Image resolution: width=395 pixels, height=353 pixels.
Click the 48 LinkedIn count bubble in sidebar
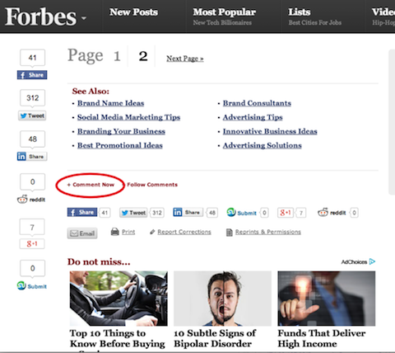click(x=32, y=139)
